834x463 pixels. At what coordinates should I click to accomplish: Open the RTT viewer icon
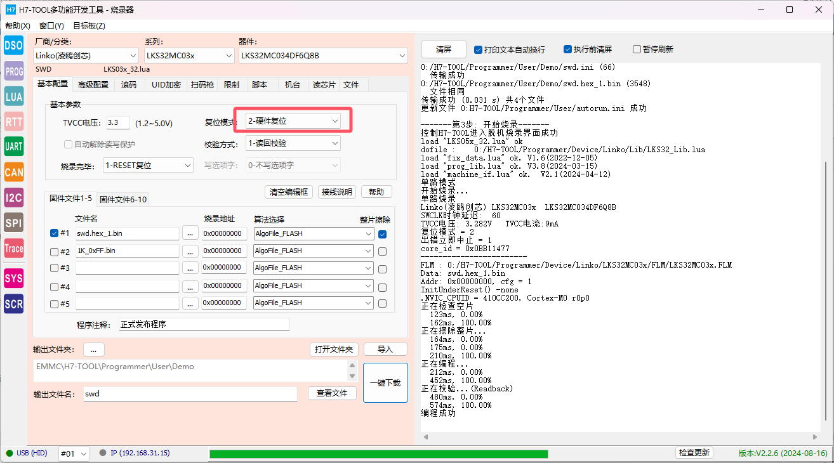coord(14,122)
